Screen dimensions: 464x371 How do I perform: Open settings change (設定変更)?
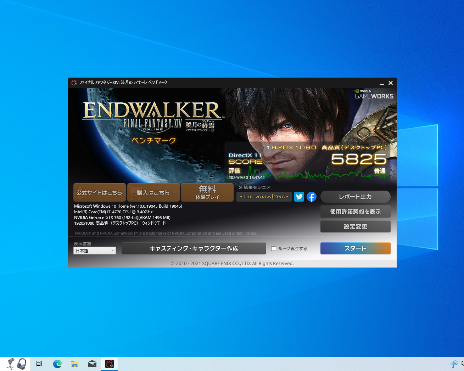[x=356, y=226]
